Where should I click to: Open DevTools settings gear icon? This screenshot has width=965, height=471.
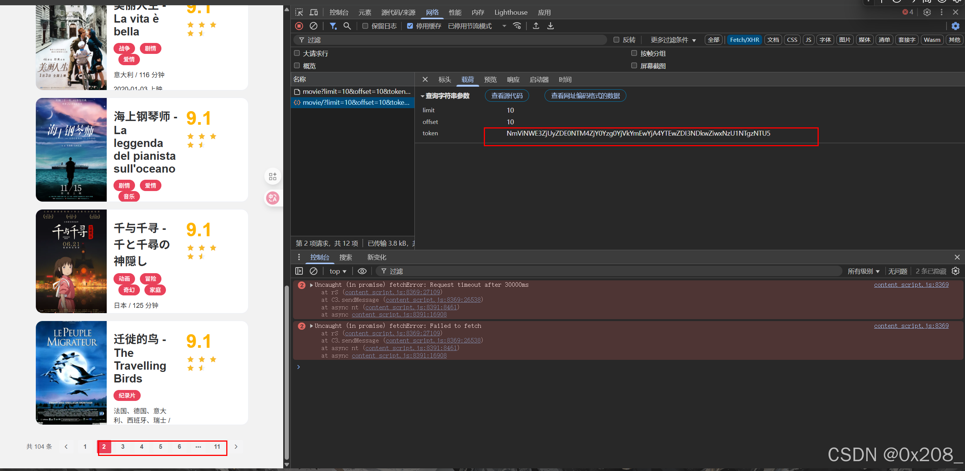pos(927,12)
